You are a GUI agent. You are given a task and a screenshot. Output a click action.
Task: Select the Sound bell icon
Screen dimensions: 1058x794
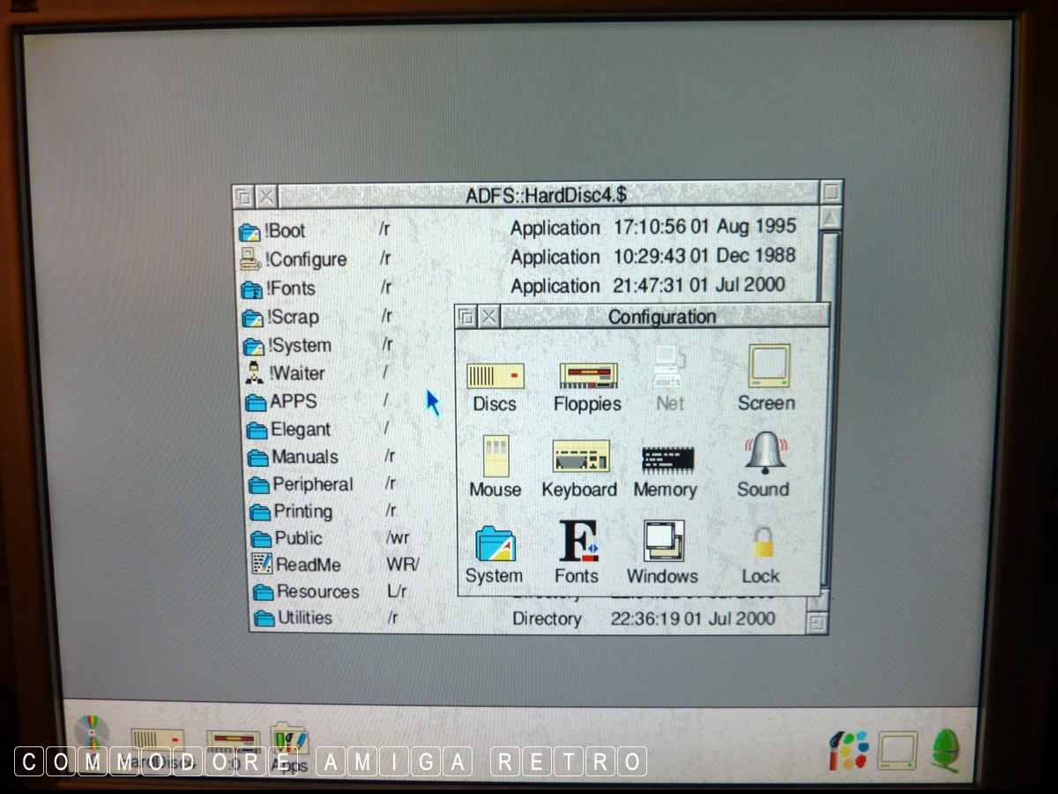[764, 454]
